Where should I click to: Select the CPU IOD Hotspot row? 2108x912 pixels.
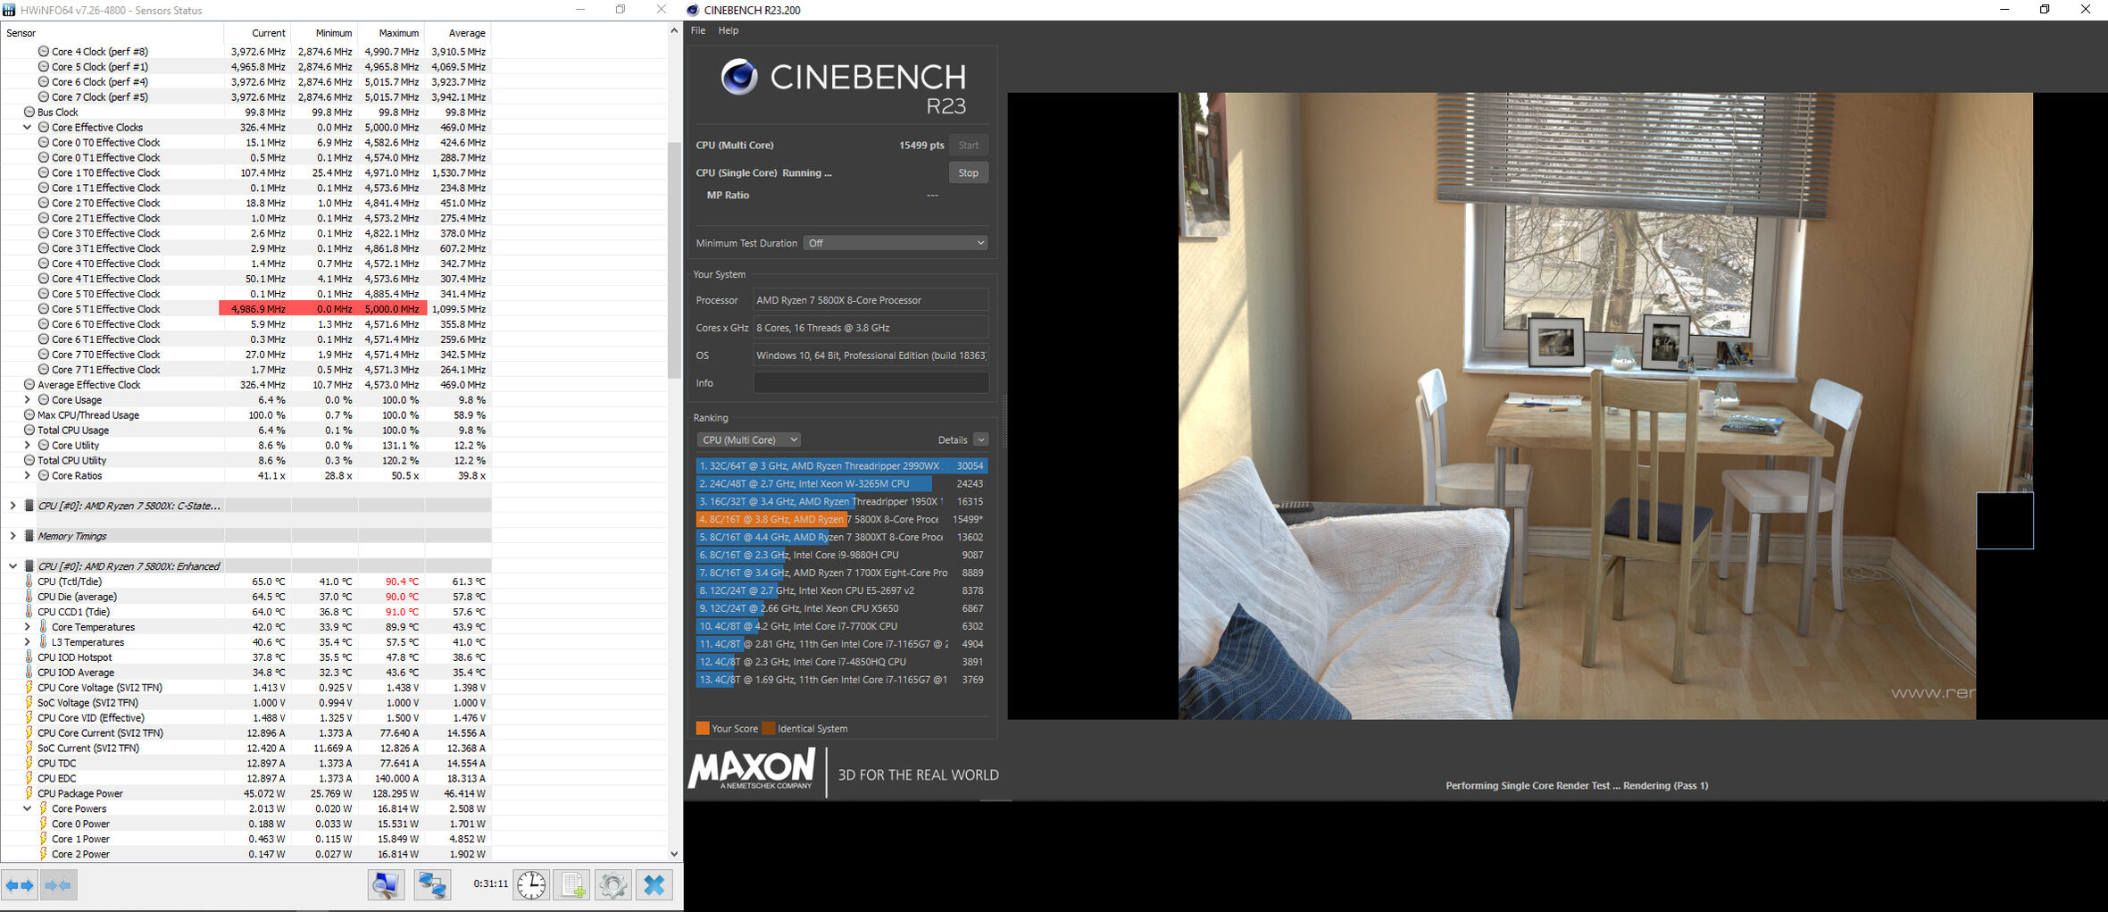coord(246,657)
